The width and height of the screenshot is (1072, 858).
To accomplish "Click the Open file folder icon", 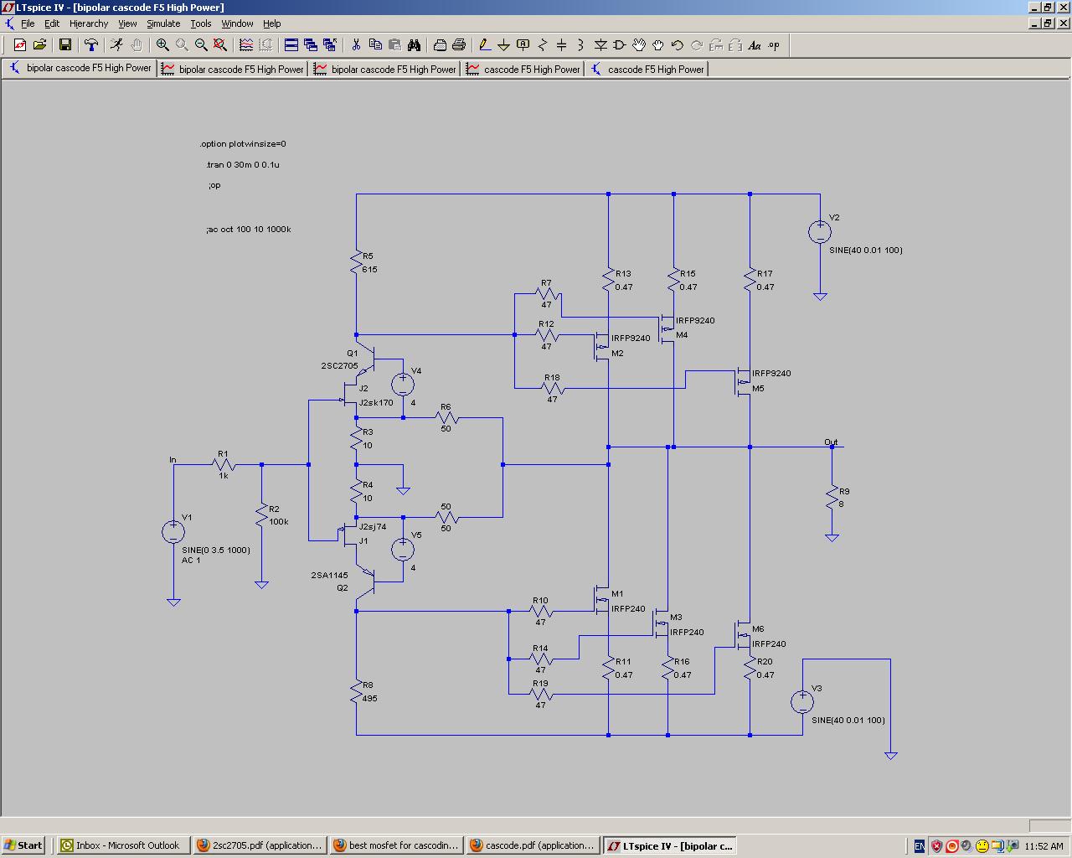I will pyautogui.click(x=39, y=45).
